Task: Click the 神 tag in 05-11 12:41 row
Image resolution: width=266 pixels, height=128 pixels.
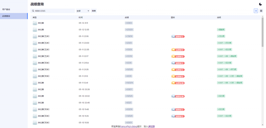Action: 226,83
